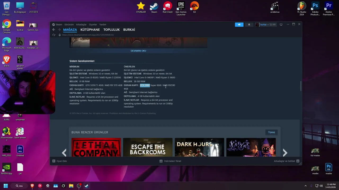Open the Steam notifications bell

point(249,25)
